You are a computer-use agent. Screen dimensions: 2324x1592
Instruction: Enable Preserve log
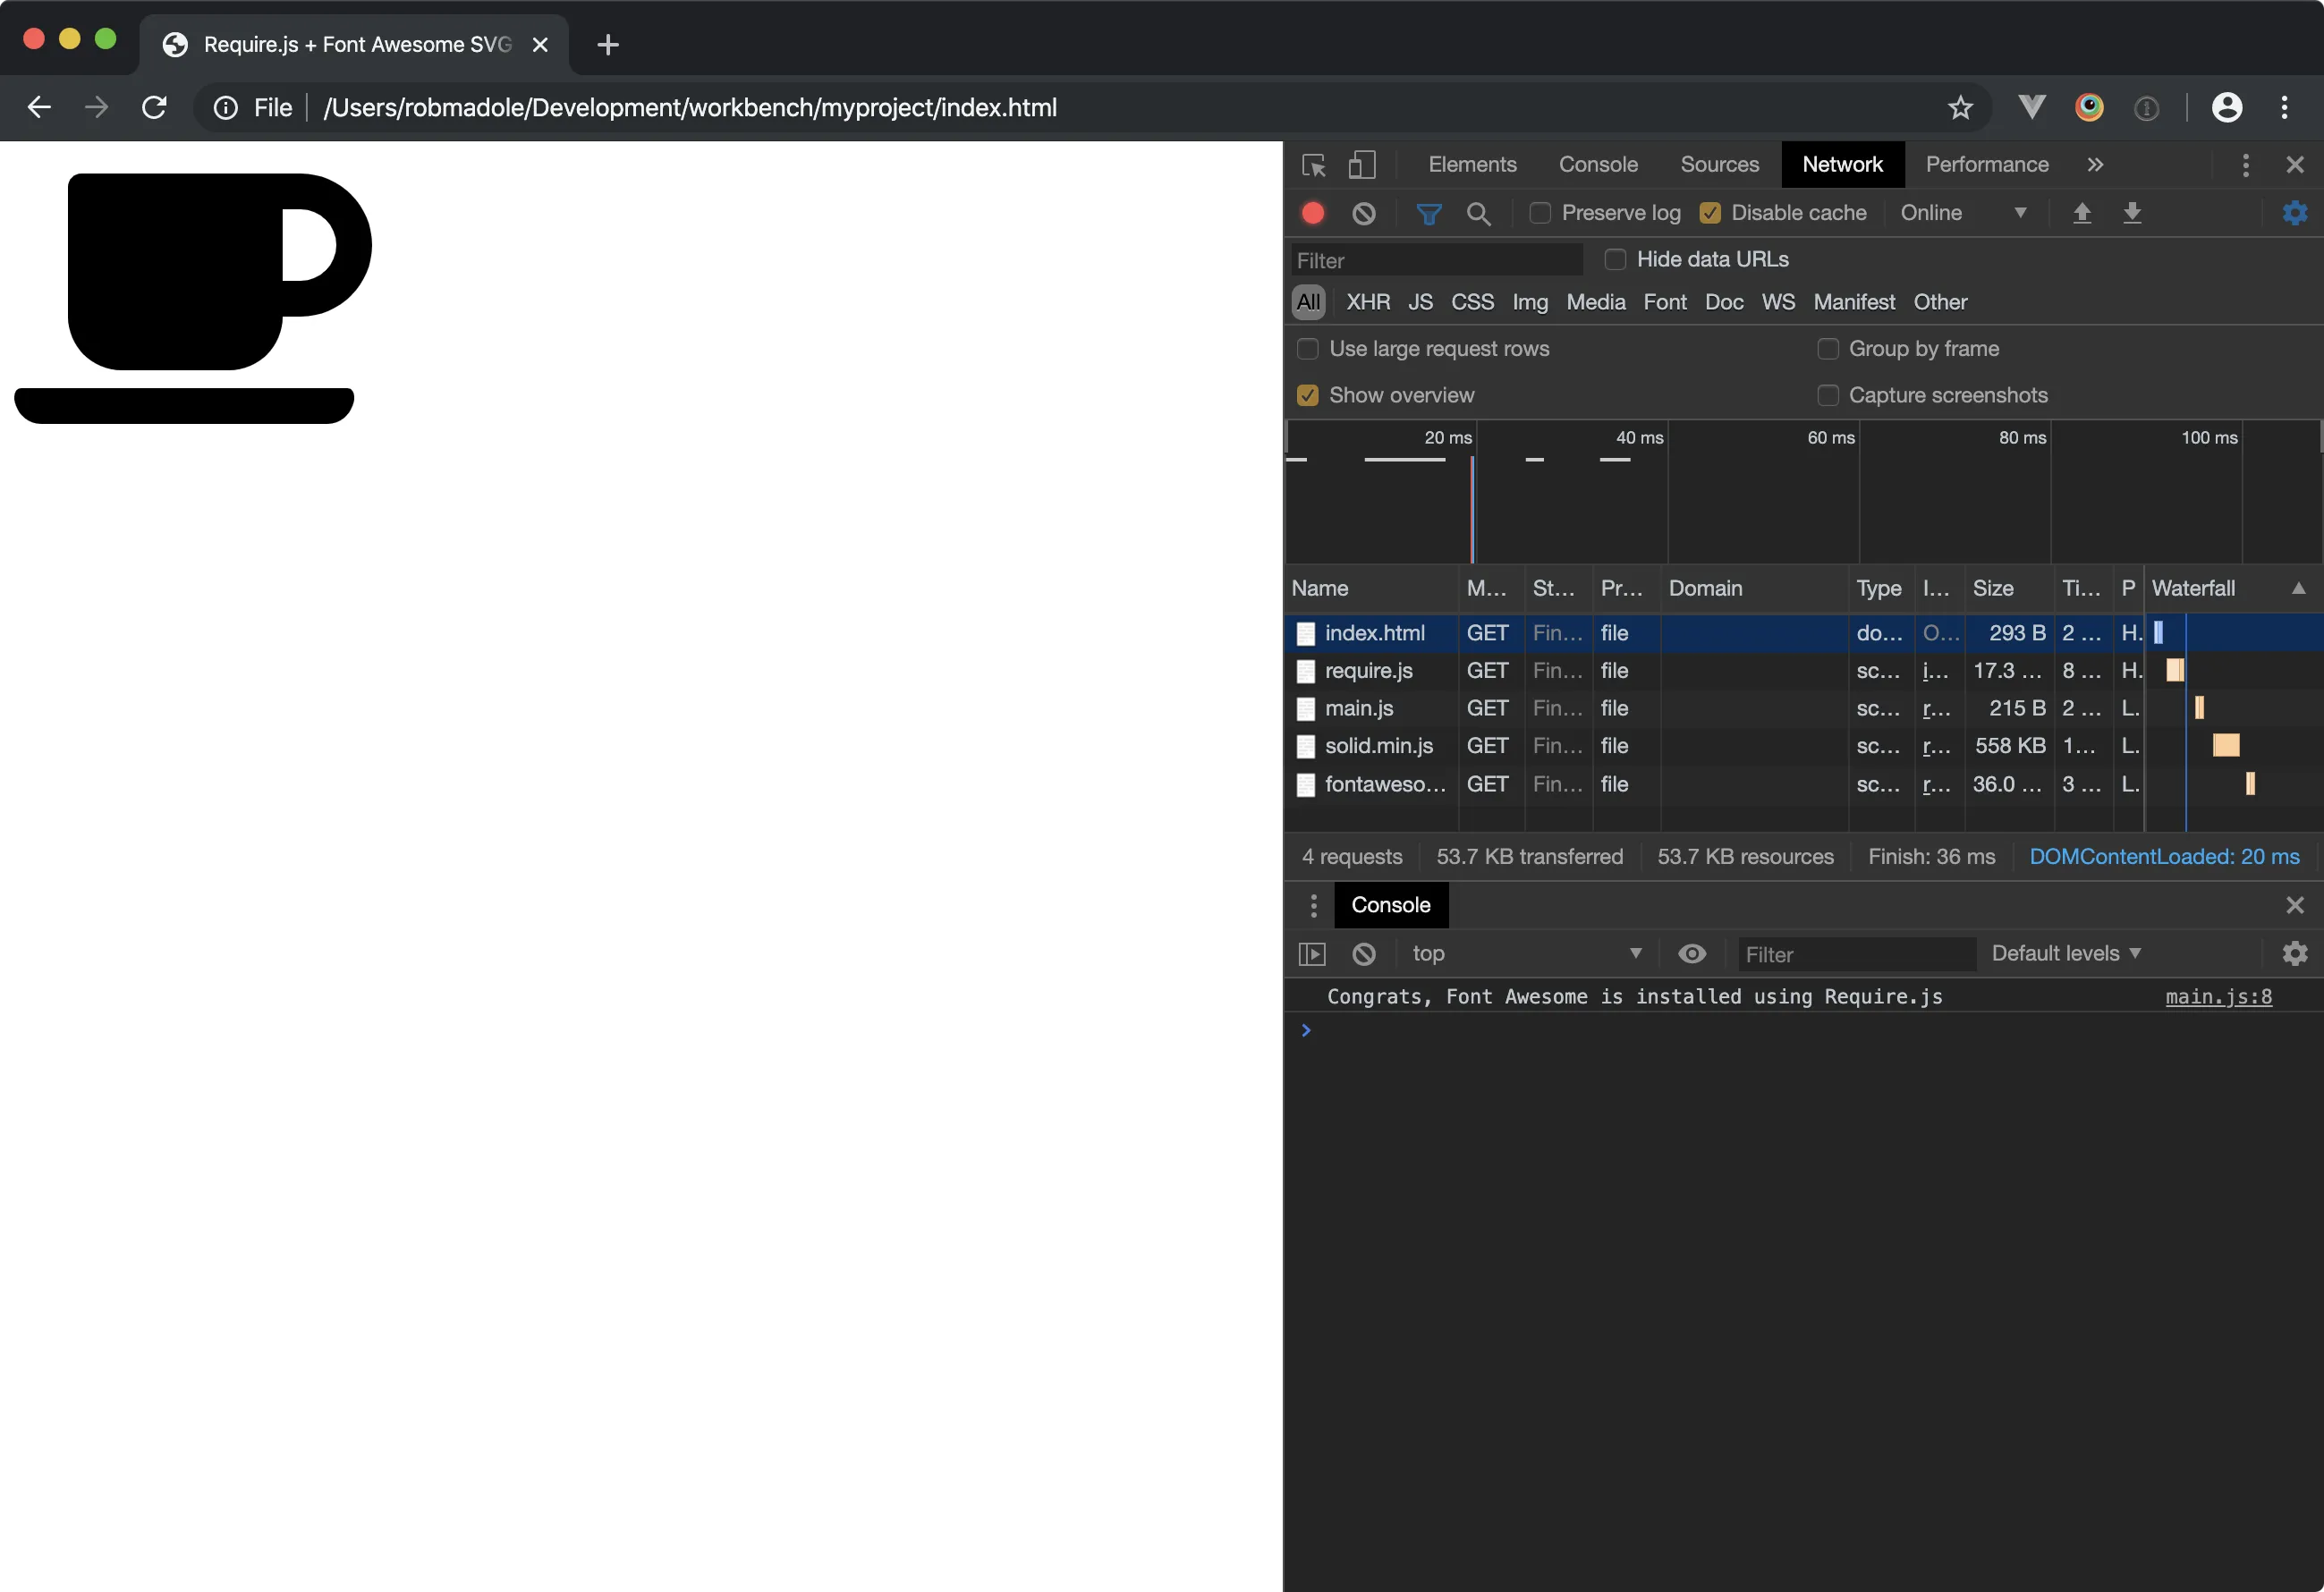(1540, 213)
